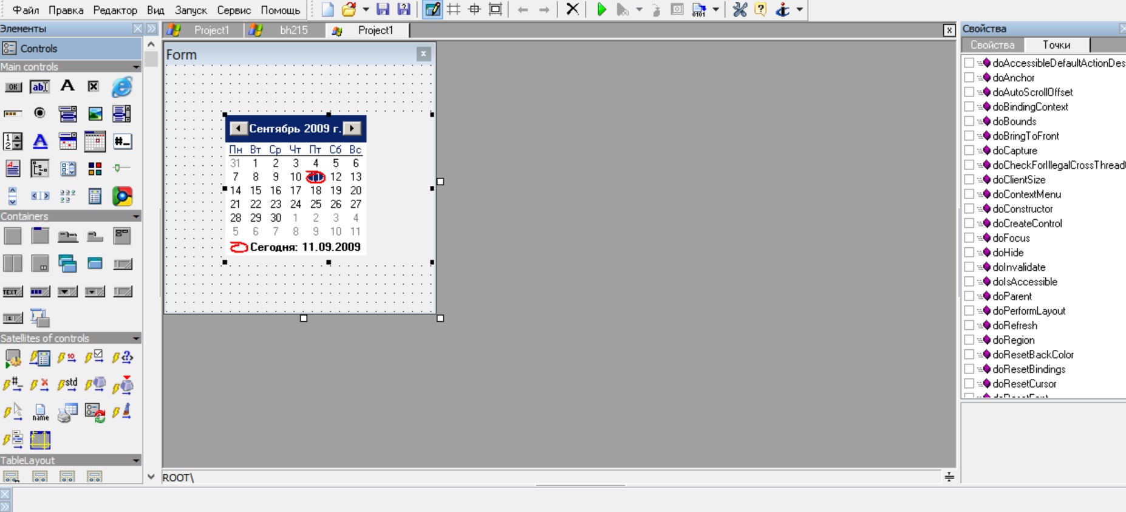The width and height of the screenshot is (1126, 512).
Task: Check the doFocus property point
Action: [969, 238]
